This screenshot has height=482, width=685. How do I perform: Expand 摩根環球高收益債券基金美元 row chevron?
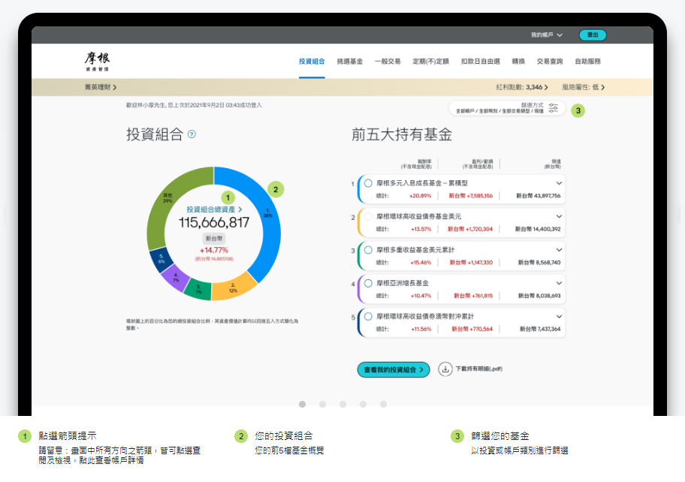559,216
